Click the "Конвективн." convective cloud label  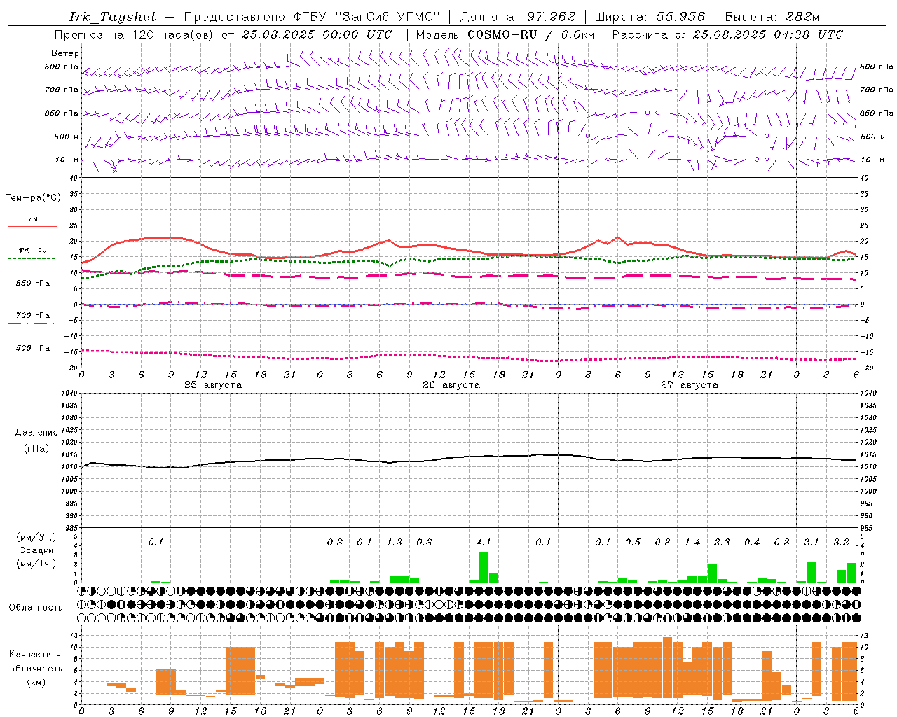(36, 655)
